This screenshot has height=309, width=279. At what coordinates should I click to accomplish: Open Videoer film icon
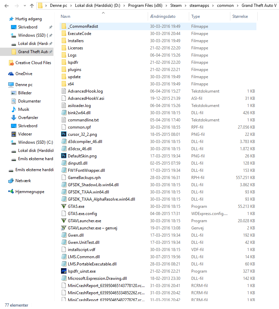pos(14,134)
